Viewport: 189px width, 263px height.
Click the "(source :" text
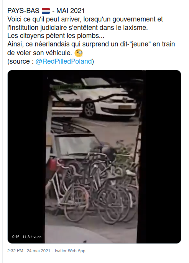[x=21, y=61]
